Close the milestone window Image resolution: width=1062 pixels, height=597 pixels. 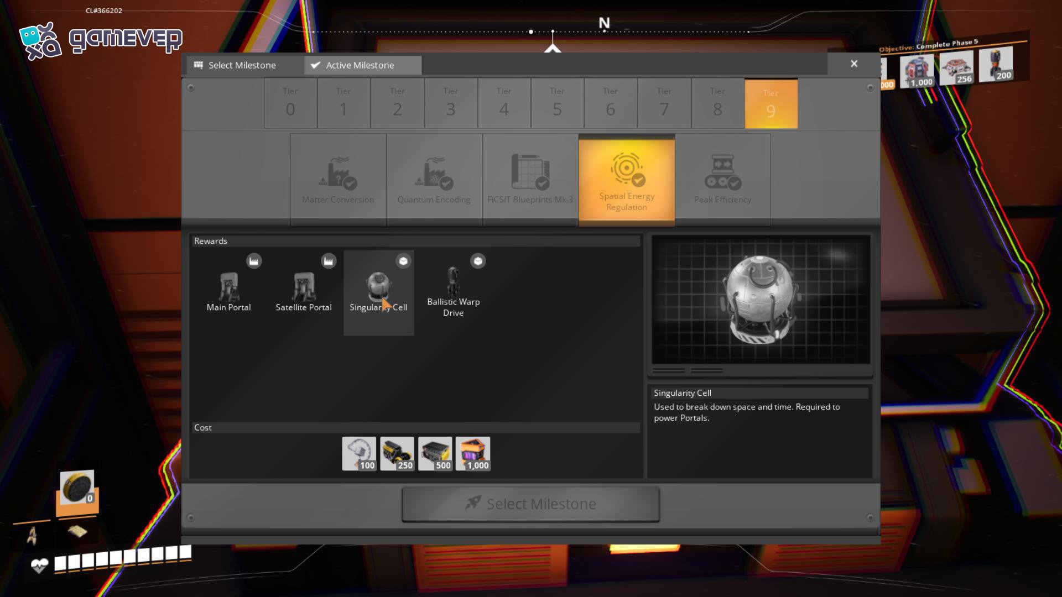pos(854,64)
